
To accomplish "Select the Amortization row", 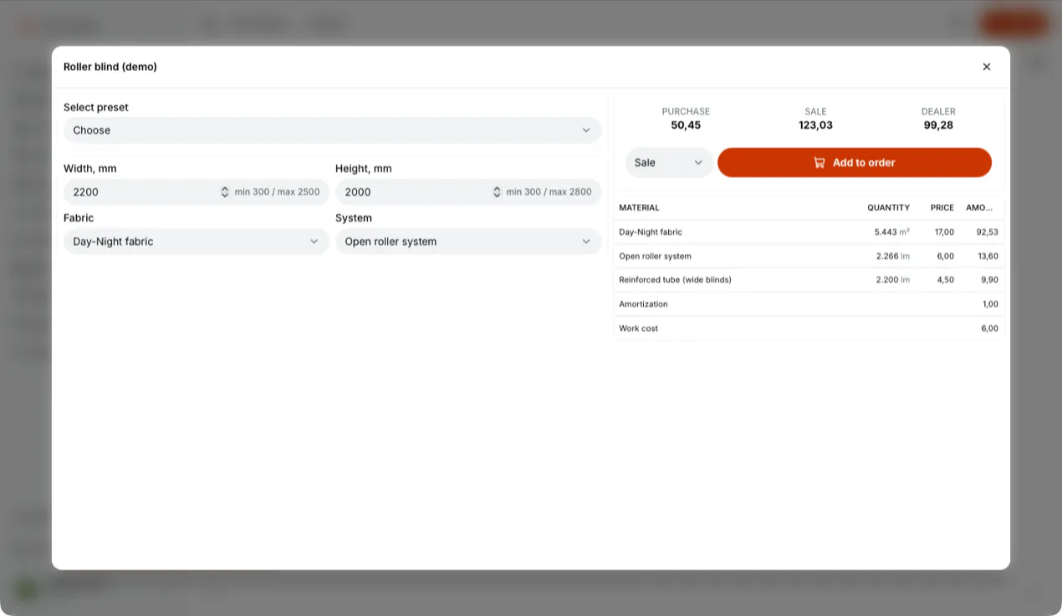I will [x=809, y=304].
